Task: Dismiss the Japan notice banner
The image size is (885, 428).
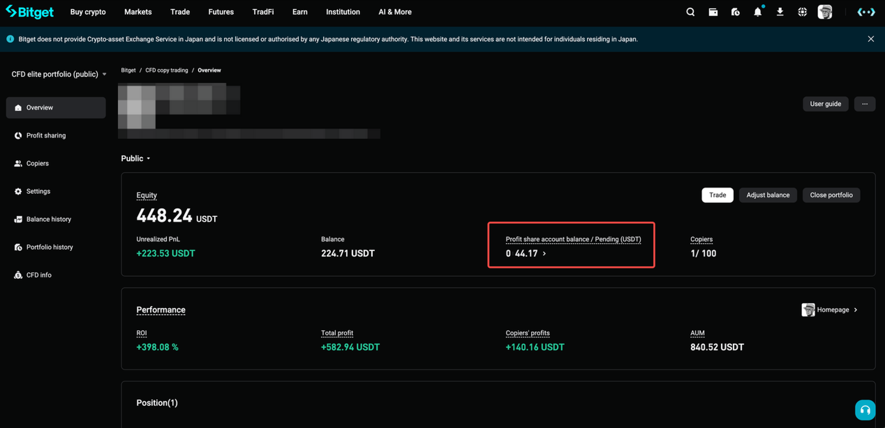Action: click(x=871, y=39)
